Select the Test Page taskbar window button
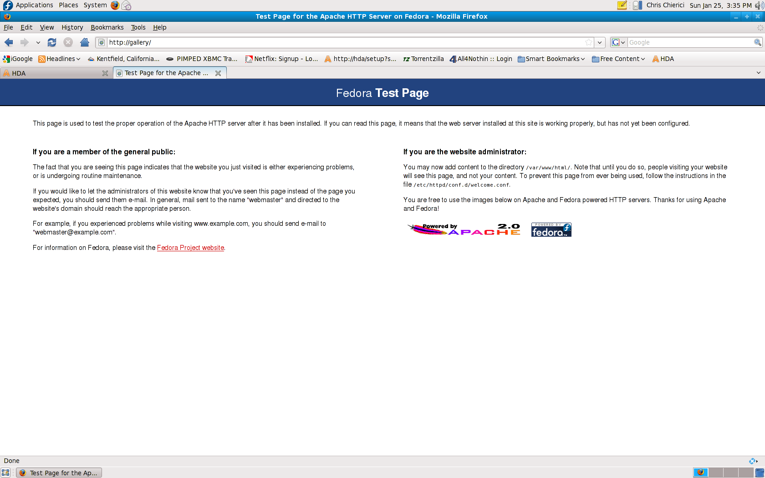Screen dimensions: 765x478 pyautogui.click(x=59, y=473)
